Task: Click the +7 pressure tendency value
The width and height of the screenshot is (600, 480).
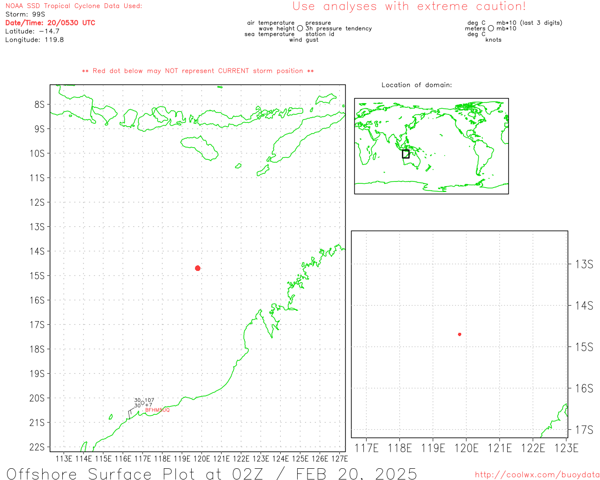Action: (149, 405)
